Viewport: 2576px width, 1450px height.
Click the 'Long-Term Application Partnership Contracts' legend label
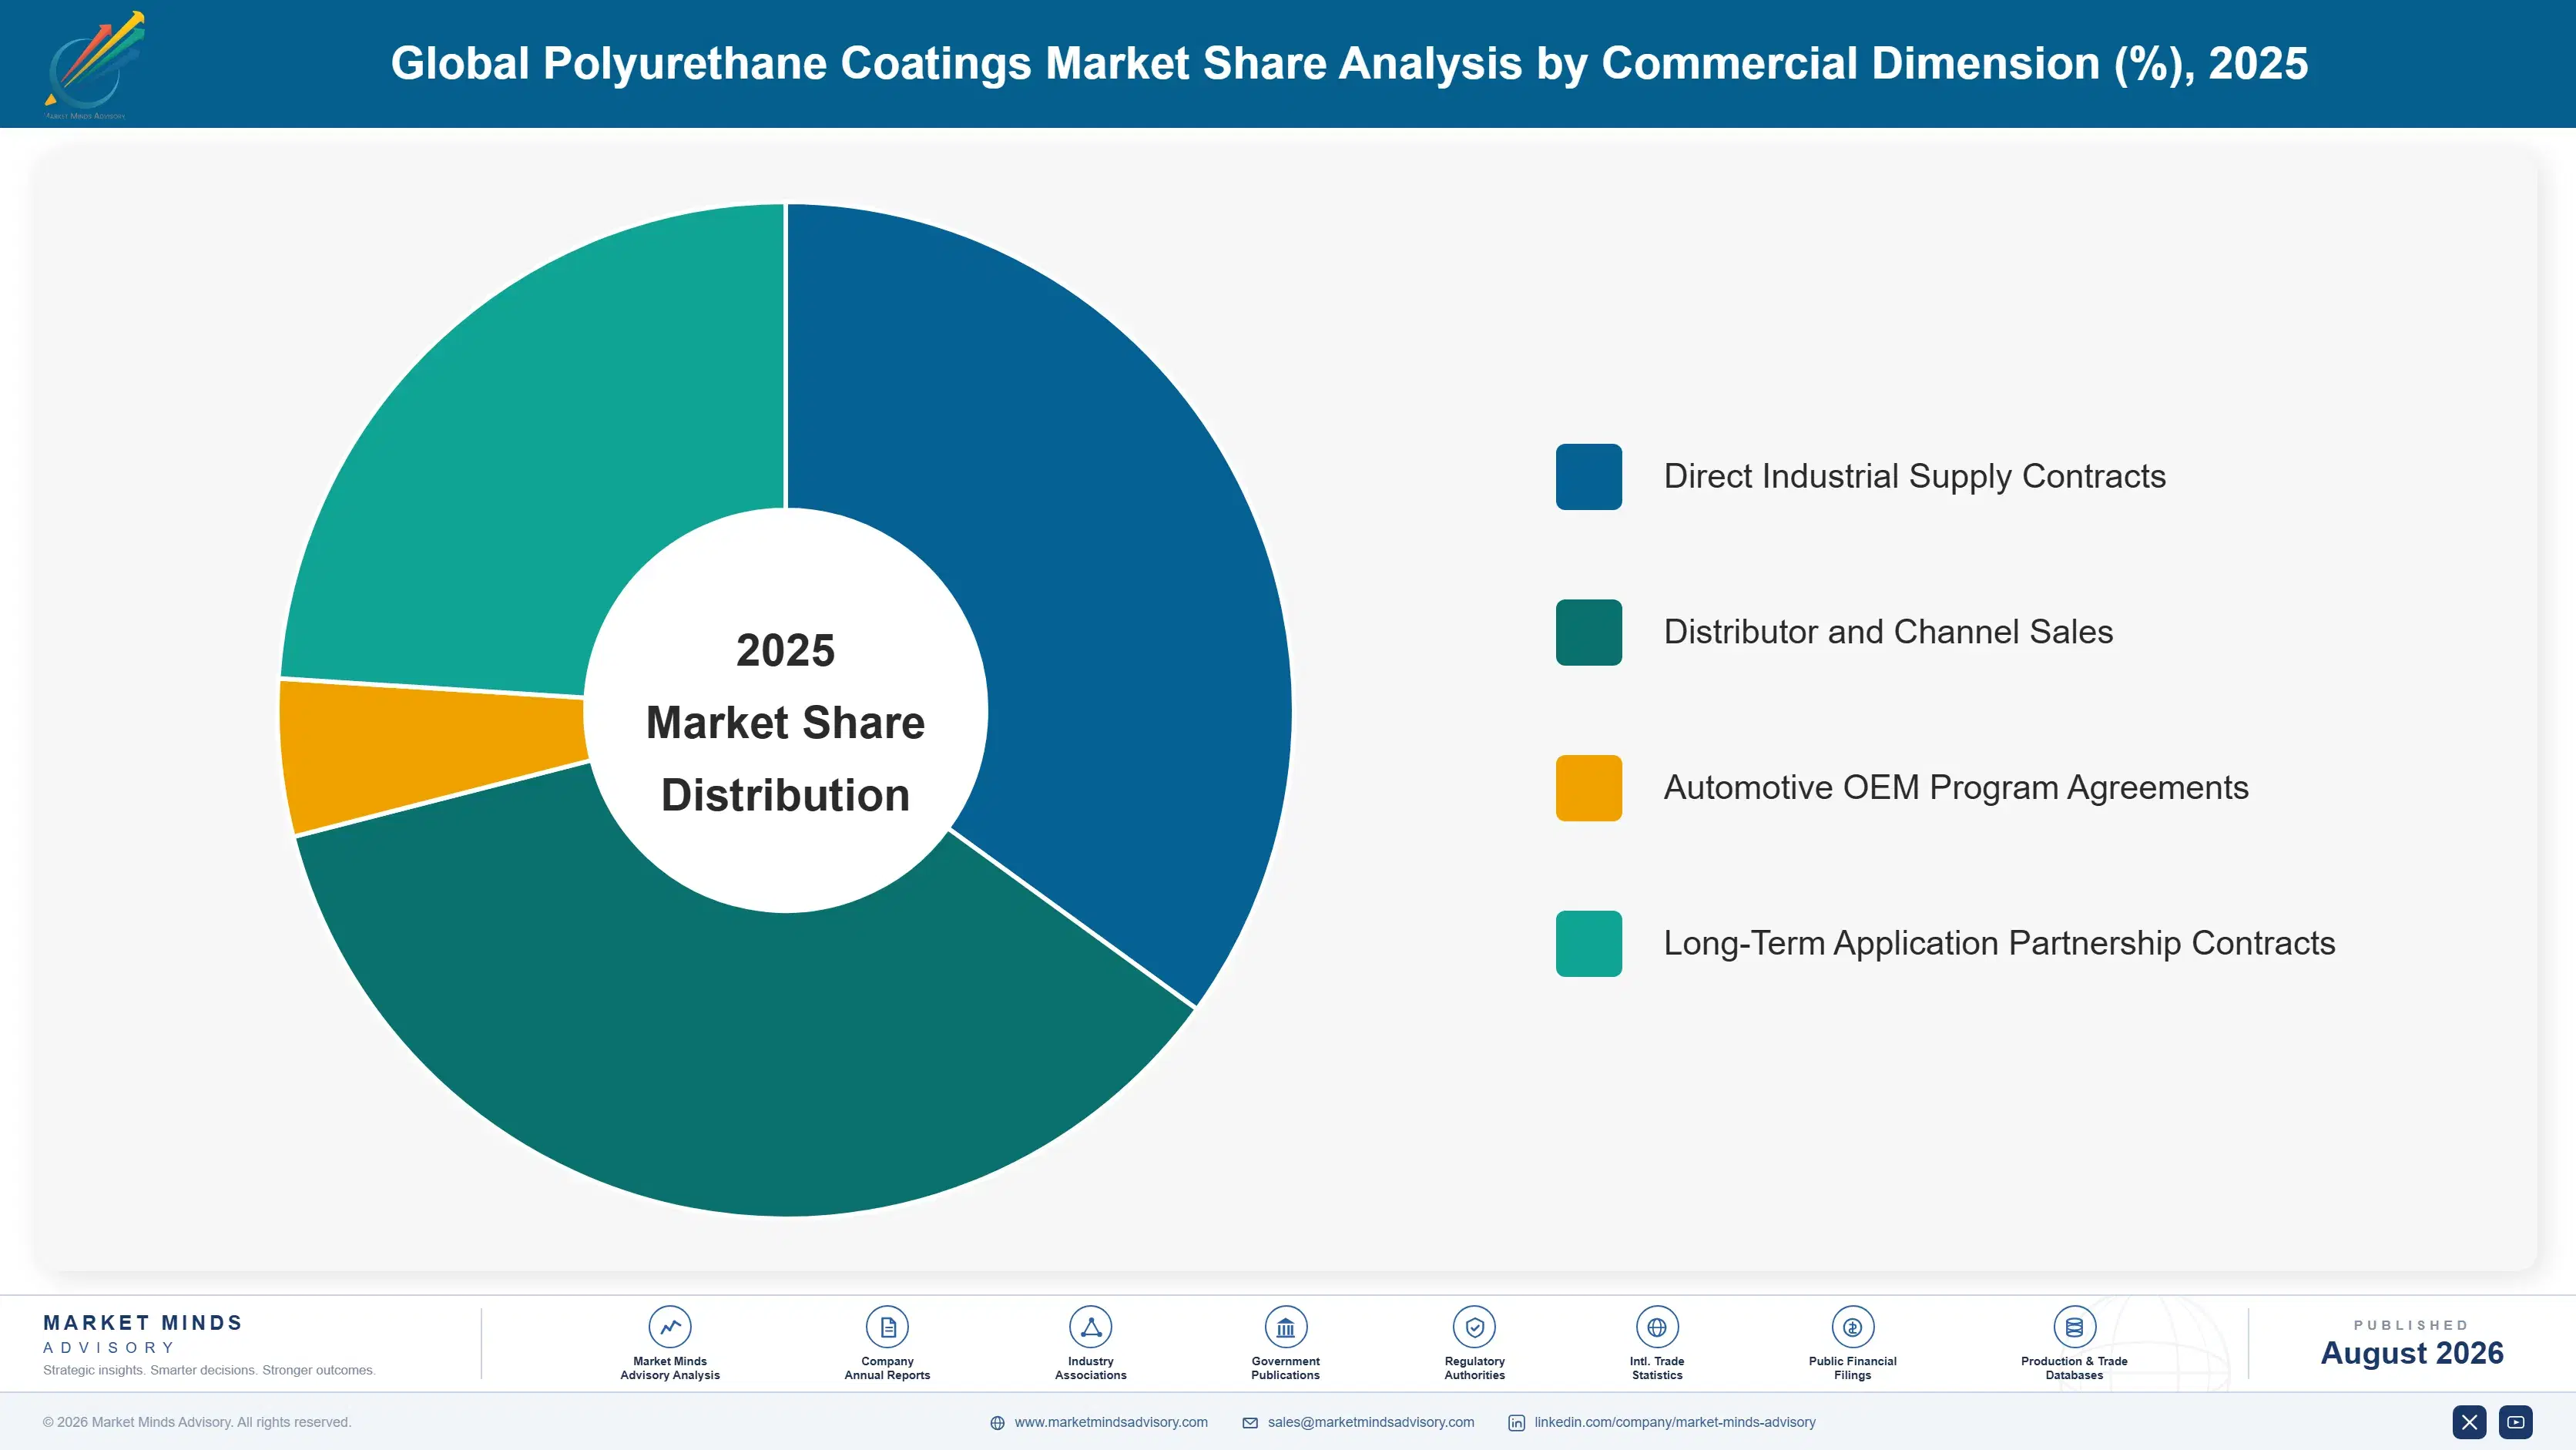point(1999,943)
